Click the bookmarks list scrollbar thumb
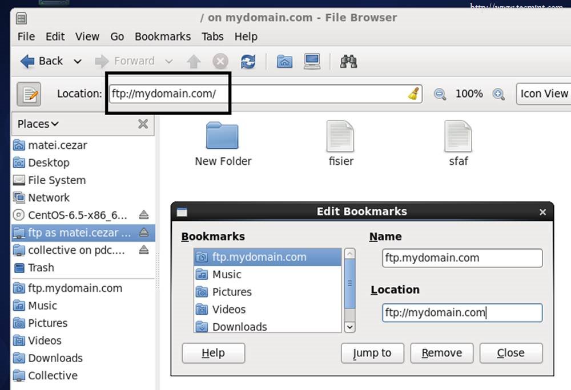The image size is (571, 390). [349, 284]
